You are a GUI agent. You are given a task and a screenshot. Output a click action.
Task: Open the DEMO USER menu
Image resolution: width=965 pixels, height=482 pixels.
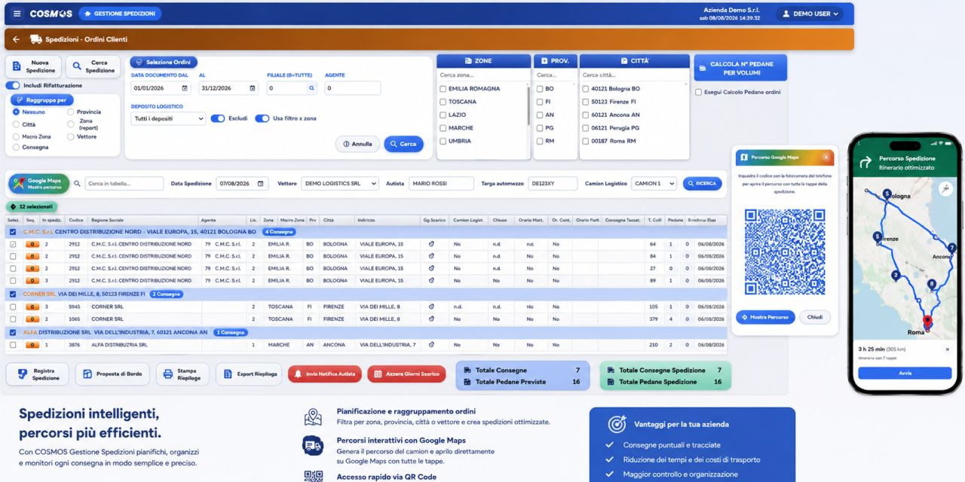point(814,14)
